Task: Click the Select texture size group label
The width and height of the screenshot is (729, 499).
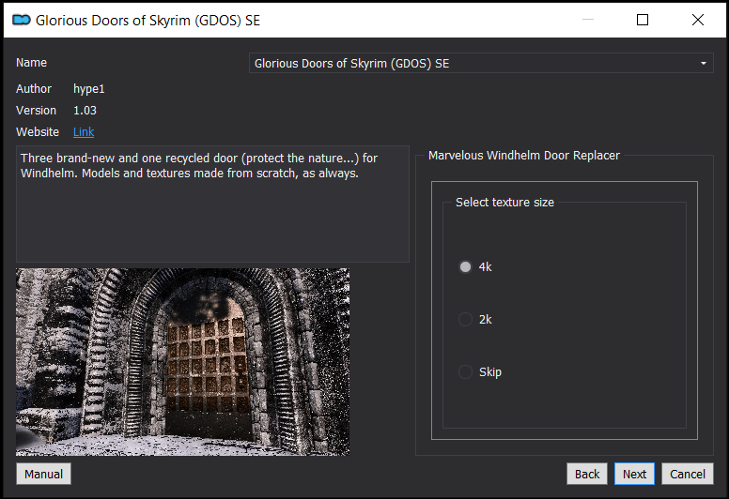Action: [504, 203]
